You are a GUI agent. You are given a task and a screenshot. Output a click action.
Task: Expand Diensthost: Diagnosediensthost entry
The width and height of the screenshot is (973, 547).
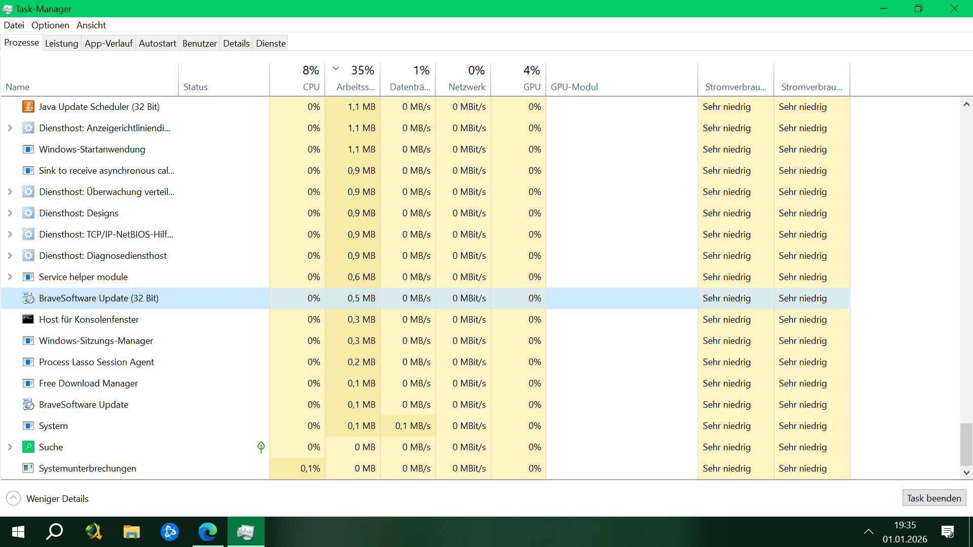point(10,256)
